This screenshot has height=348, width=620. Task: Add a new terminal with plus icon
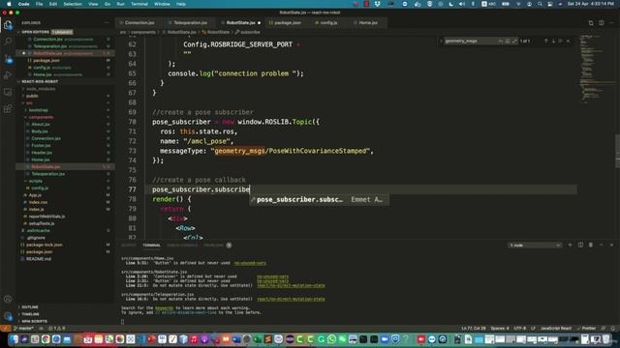tap(570, 245)
